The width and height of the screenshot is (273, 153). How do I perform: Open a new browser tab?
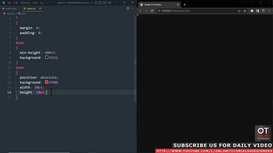(185, 5)
